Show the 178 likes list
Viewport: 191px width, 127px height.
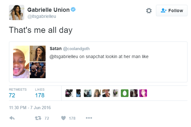tap(40, 93)
